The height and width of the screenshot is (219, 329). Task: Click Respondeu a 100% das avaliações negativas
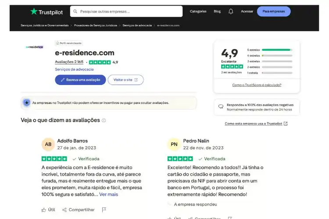pyautogui.click(x=260, y=105)
